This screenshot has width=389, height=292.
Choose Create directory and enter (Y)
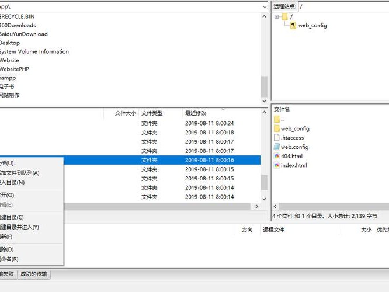coord(32,227)
